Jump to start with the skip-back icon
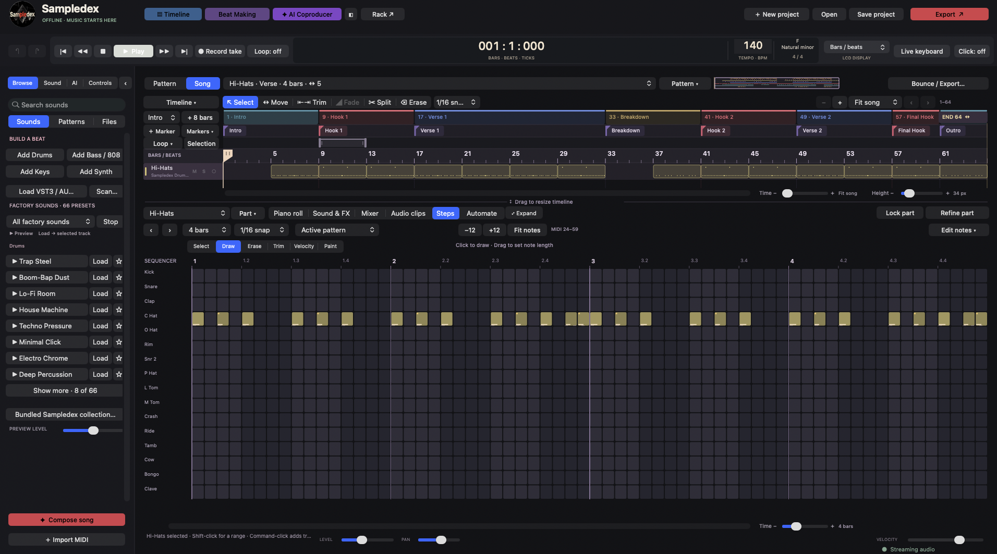 point(63,51)
